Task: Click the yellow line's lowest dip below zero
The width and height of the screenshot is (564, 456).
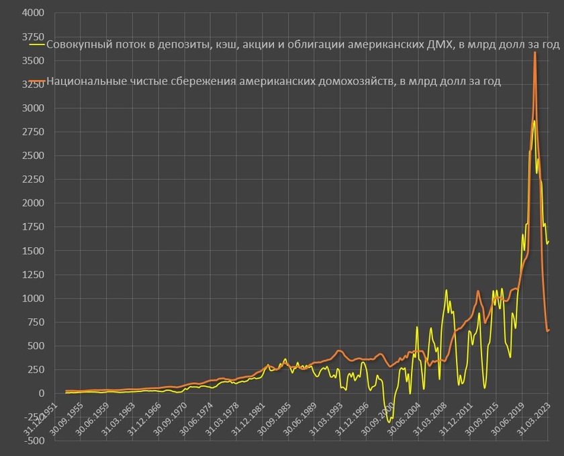Action: pyautogui.click(x=388, y=420)
